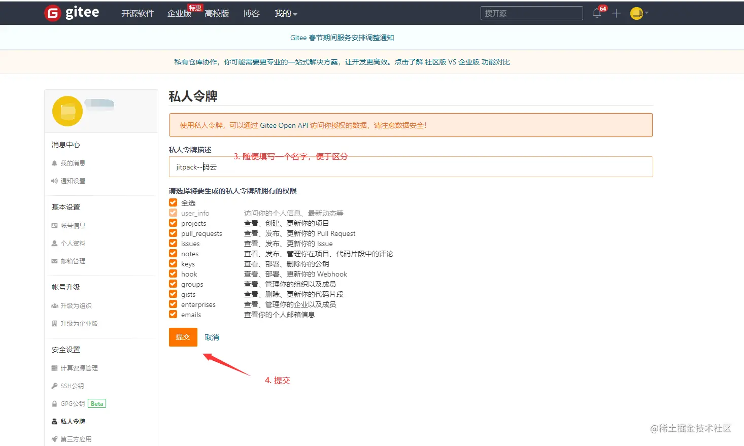Uncheck the groups permission
Screen dimensions: 744x446
click(x=173, y=284)
